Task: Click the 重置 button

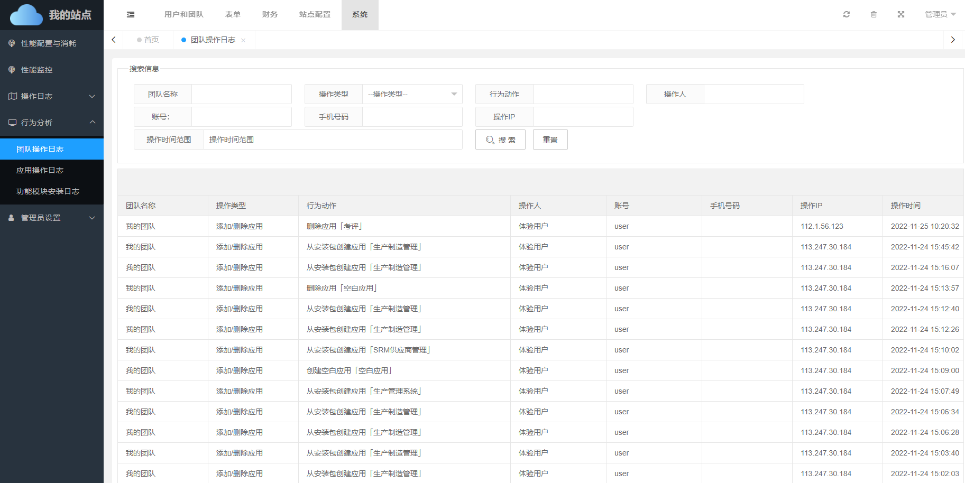Action: (550, 140)
